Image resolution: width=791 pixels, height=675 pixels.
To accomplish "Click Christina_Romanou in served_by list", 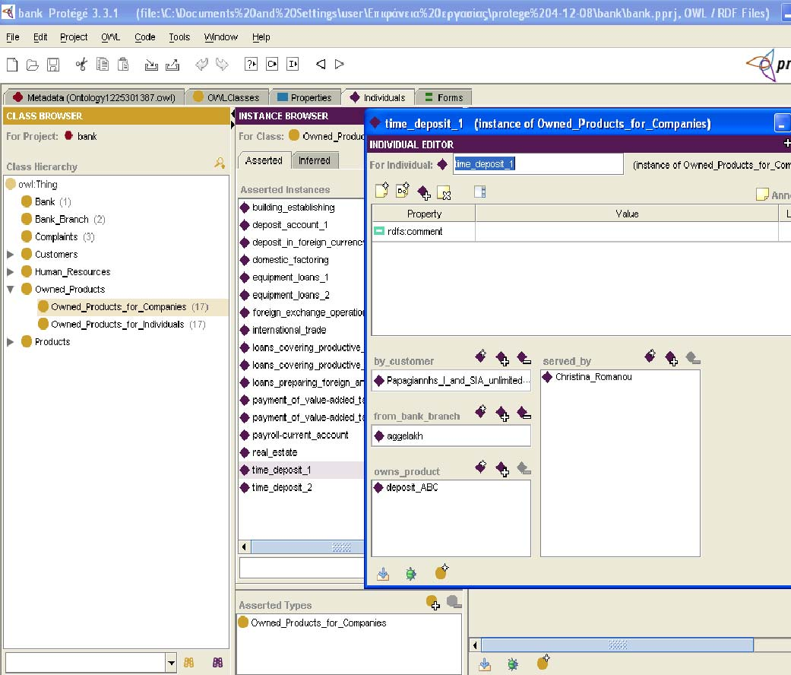I will (x=593, y=377).
